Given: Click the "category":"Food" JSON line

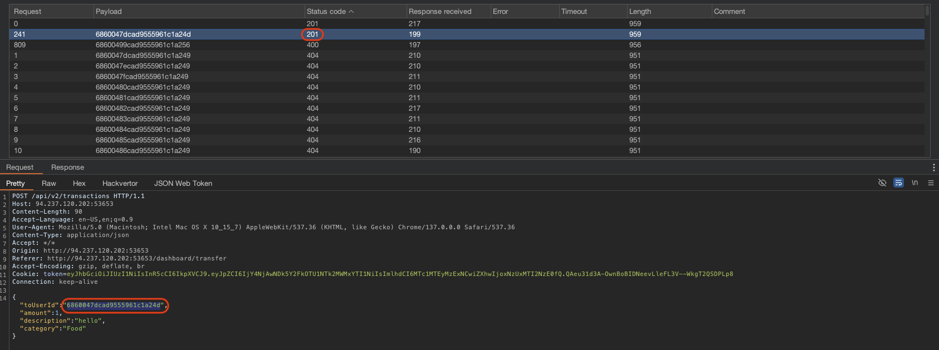Looking at the screenshot, I should pos(53,328).
